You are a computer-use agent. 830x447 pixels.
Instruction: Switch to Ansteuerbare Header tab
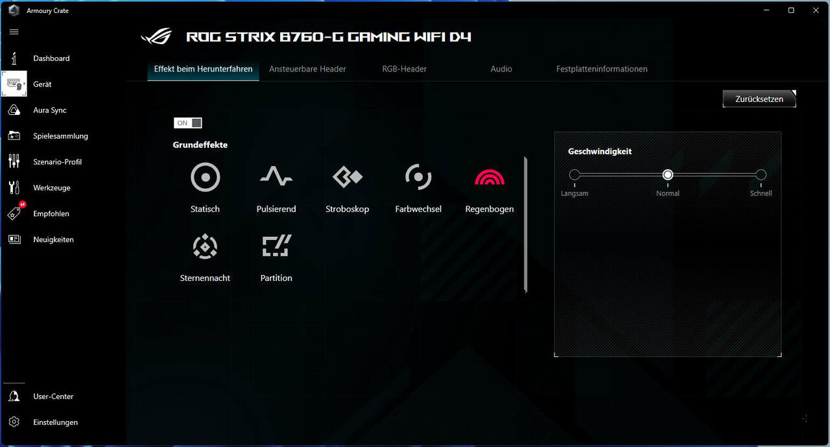pos(307,69)
